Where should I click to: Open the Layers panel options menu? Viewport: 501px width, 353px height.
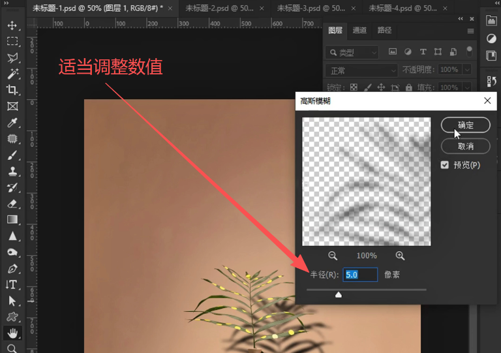[x=470, y=31]
